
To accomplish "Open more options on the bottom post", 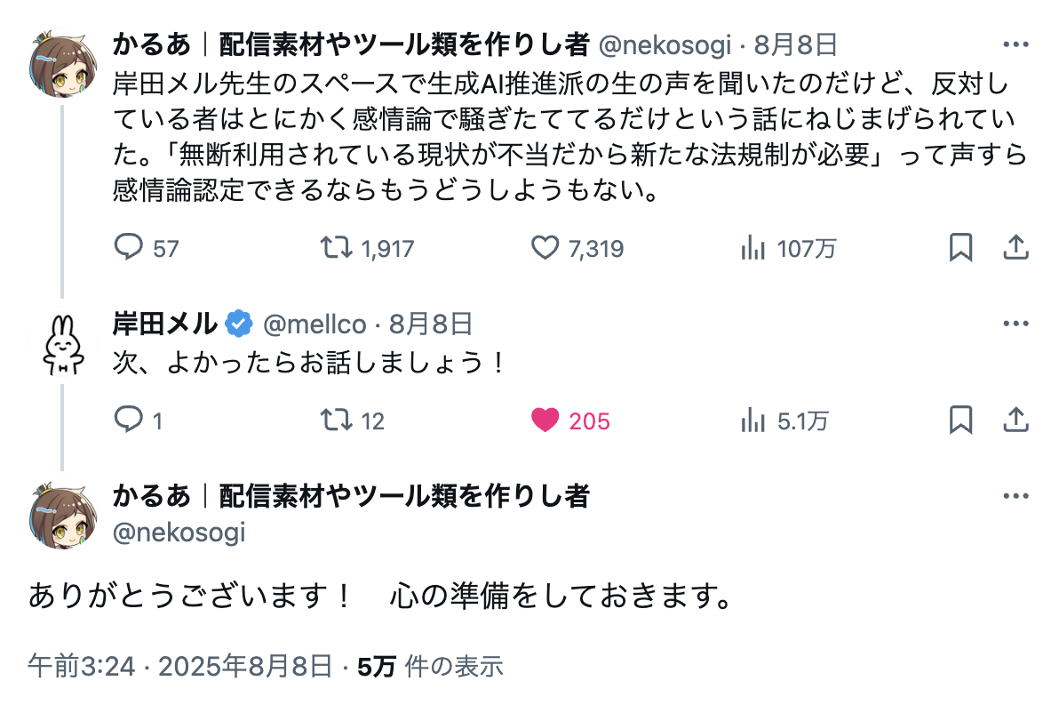I will (x=1015, y=496).
